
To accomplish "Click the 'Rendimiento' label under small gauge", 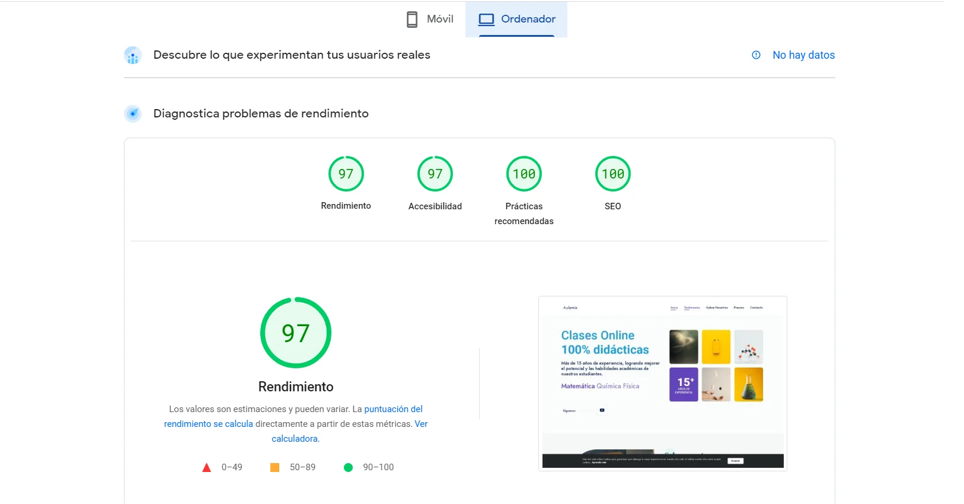I will (346, 206).
